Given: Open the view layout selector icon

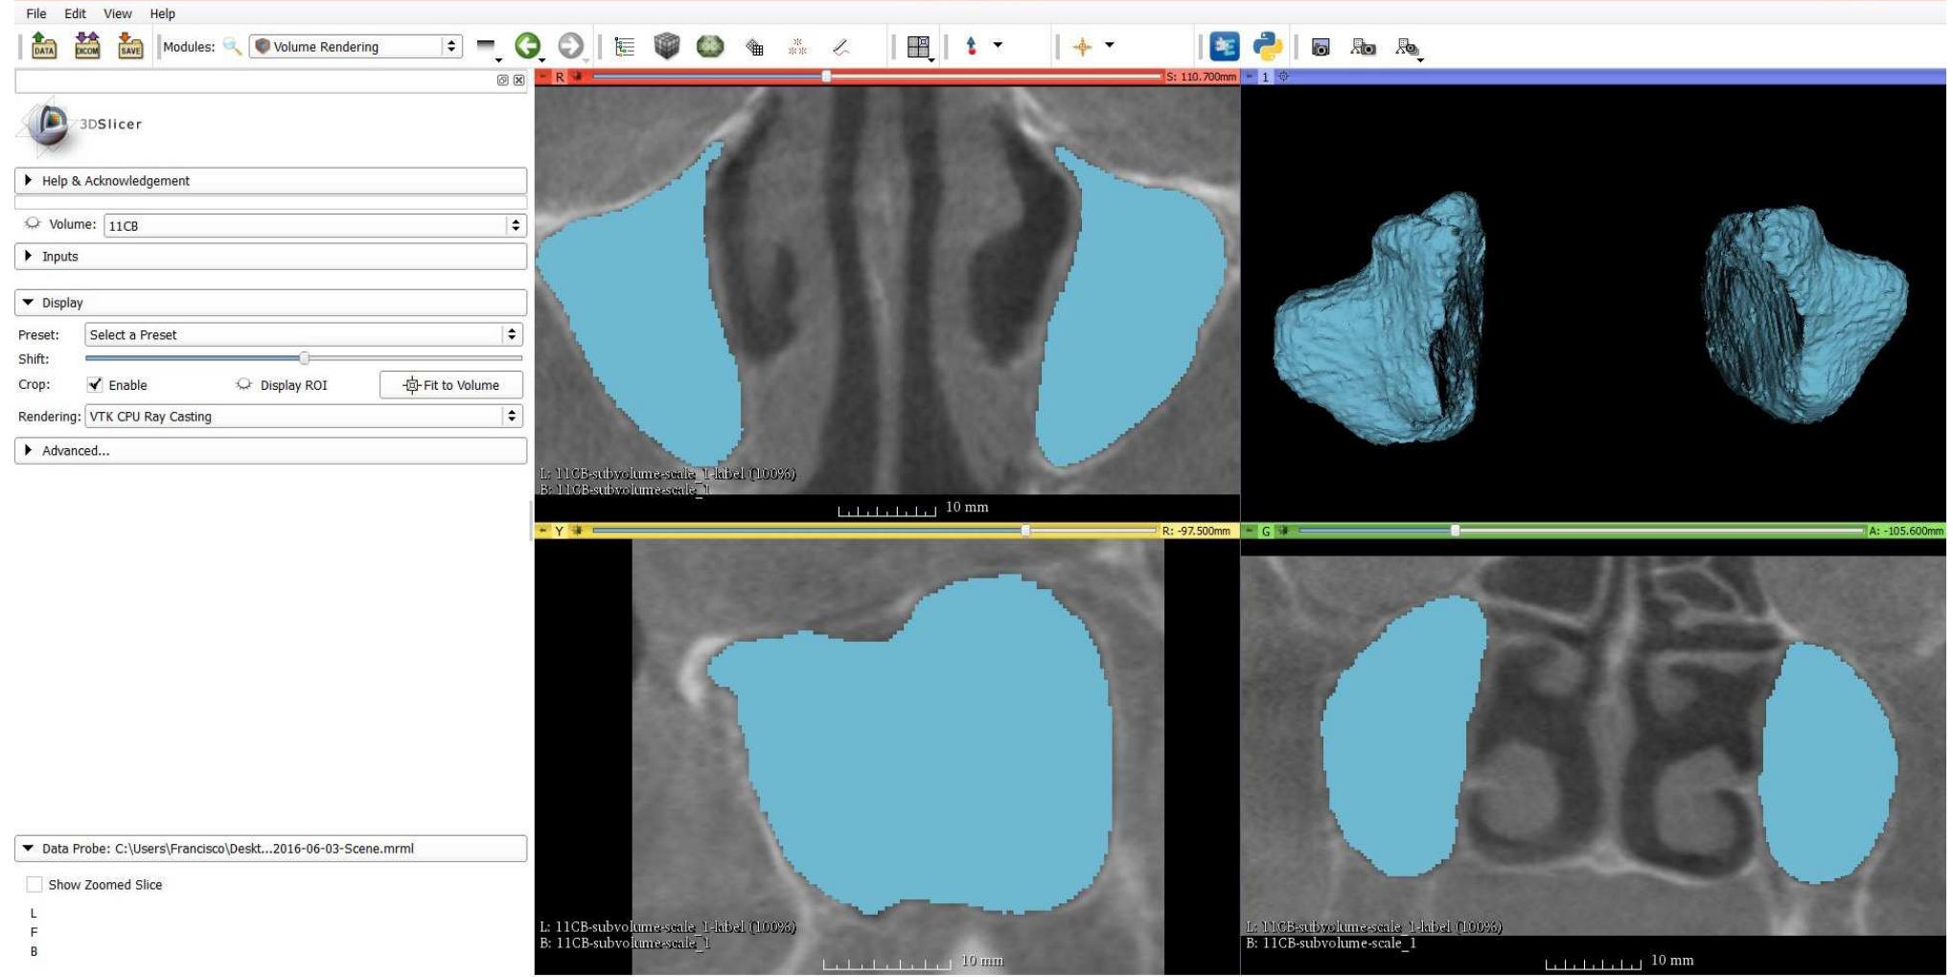Looking at the screenshot, I should (x=918, y=46).
